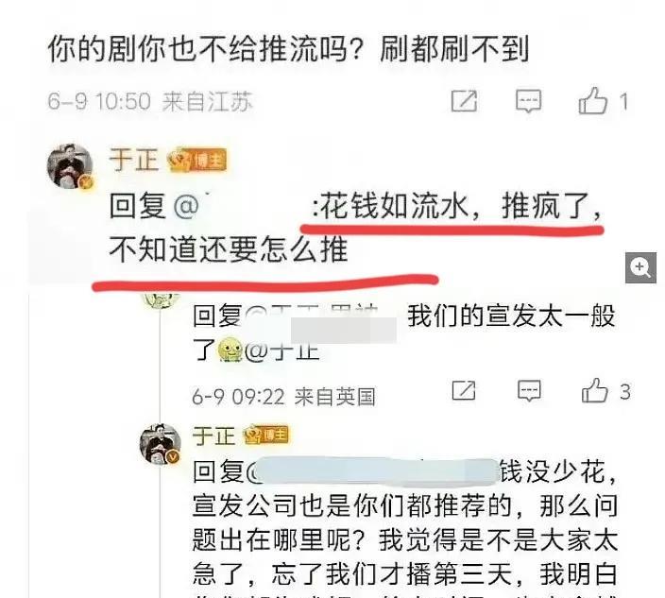
Task: Open 于正's avatar in upper reply
Action: (x=70, y=166)
